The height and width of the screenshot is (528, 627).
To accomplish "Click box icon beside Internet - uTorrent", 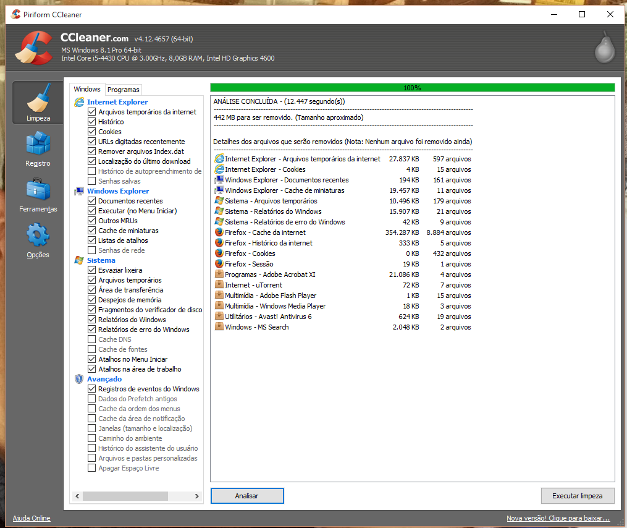I will (x=219, y=284).
